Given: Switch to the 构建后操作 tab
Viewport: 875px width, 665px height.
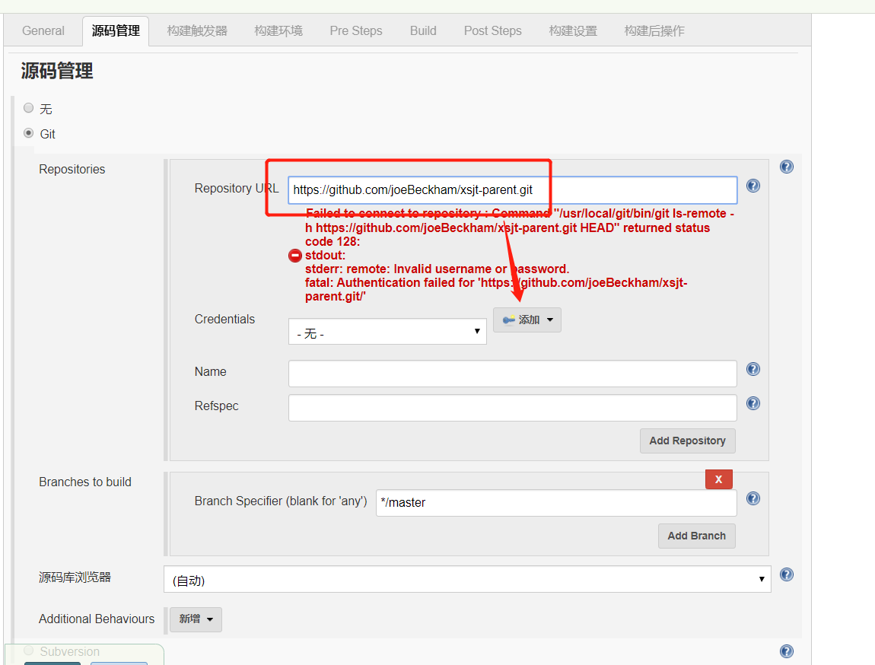Looking at the screenshot, I should [x=654, y=30].
